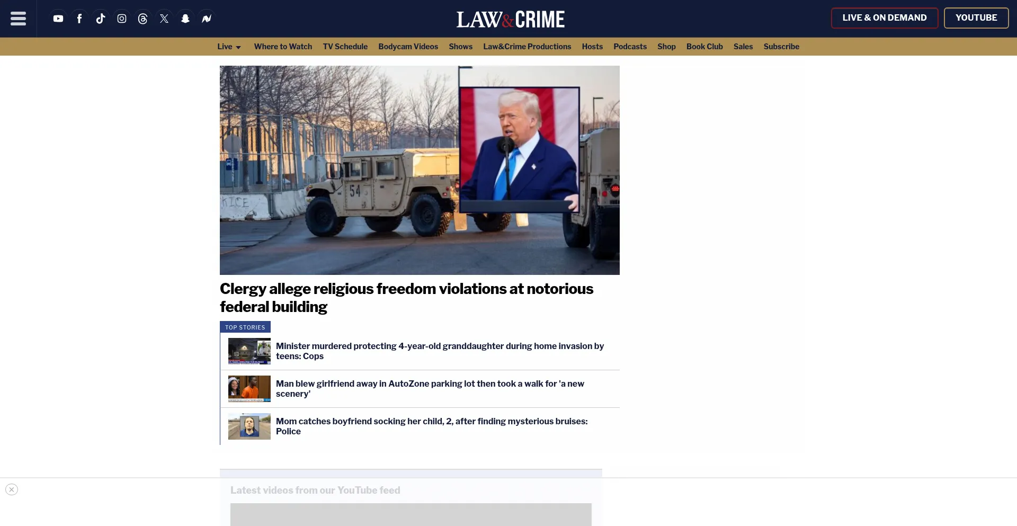
Task: Open the Snapchat icon
Action: click(x=185, y=19)
